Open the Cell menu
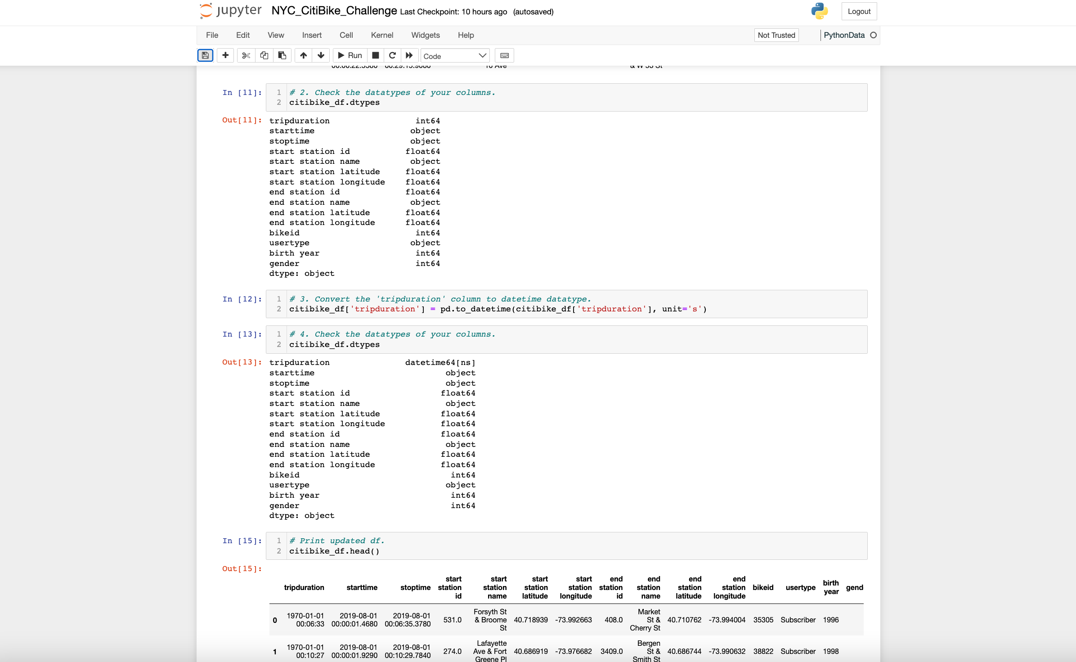The height and width of the screenshot is (662, 1076). pos(346,35)
